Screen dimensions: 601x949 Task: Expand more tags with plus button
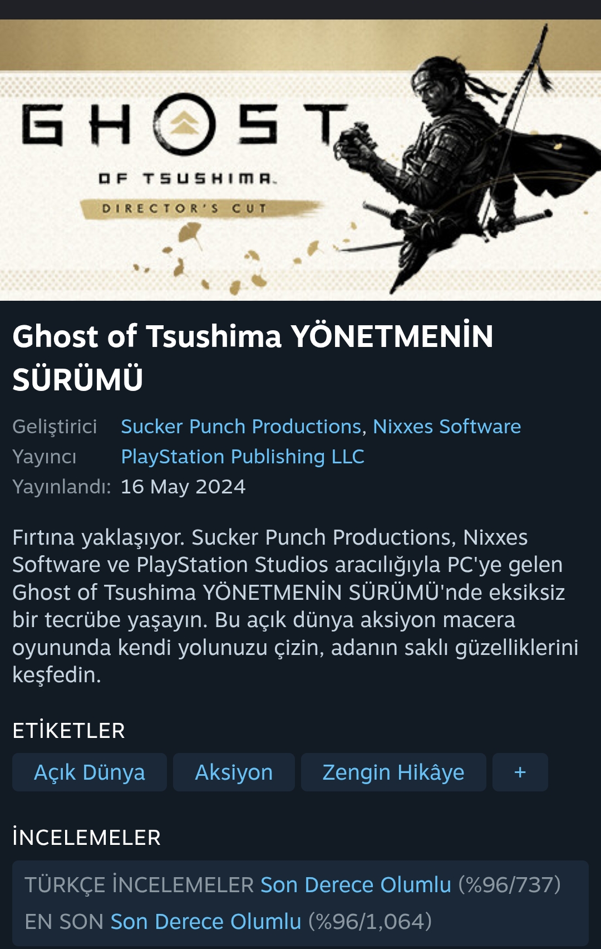tap(520, 772)
